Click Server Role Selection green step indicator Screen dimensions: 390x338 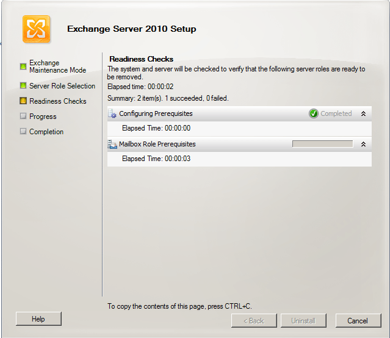pyautogui.click(x=23, y=85)
